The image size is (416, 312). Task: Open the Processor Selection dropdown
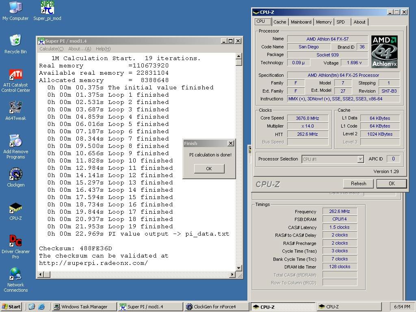tap(360, 159)
